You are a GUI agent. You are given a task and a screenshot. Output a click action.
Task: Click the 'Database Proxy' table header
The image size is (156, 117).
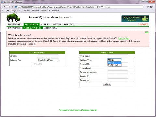click(x=107, y=53)
